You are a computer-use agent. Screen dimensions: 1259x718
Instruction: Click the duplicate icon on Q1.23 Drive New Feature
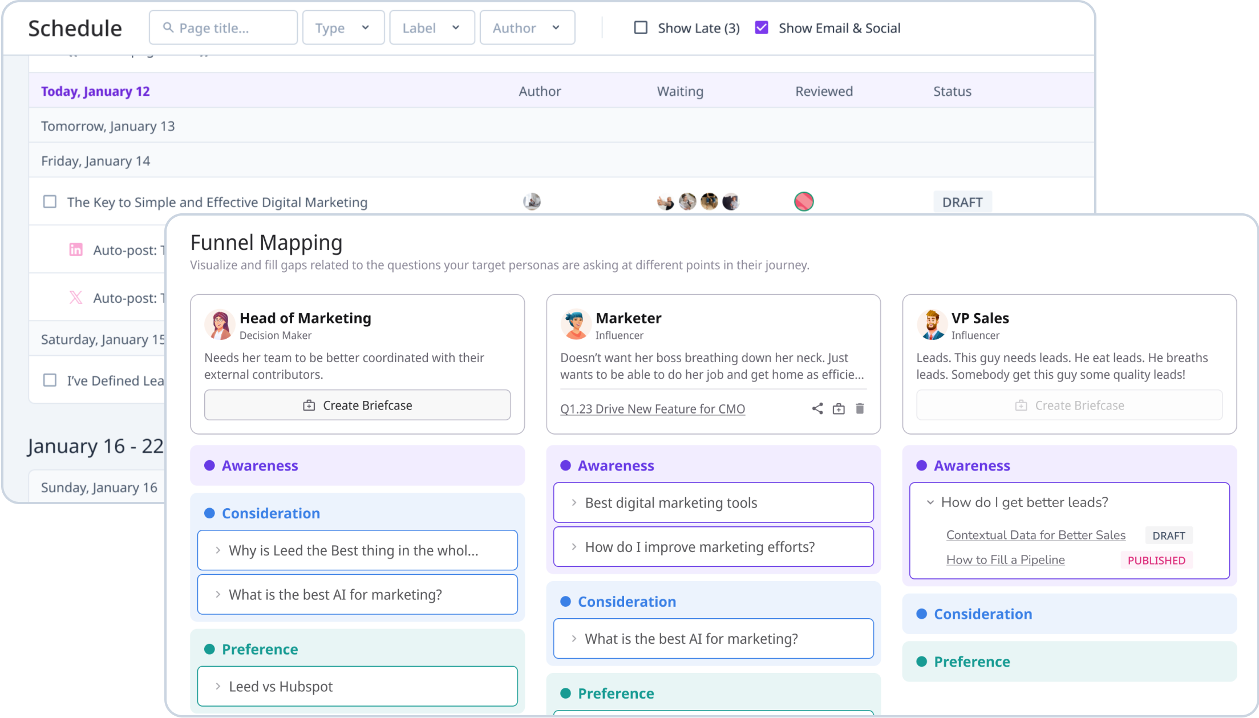[x=838, y=408]
